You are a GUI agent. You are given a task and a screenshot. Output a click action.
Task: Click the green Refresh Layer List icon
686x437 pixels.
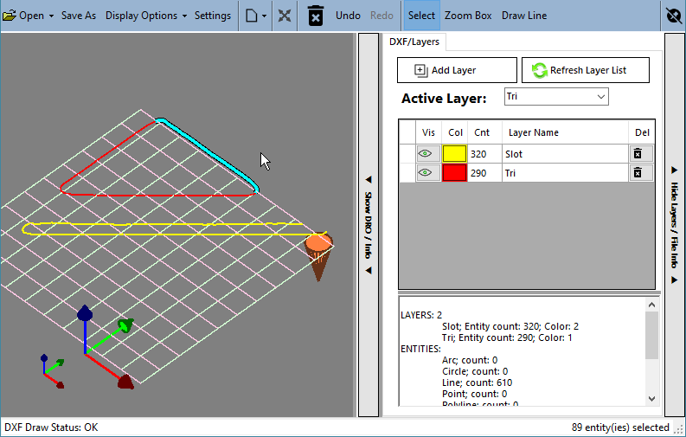pyautogui.click(x=540, y=70)
